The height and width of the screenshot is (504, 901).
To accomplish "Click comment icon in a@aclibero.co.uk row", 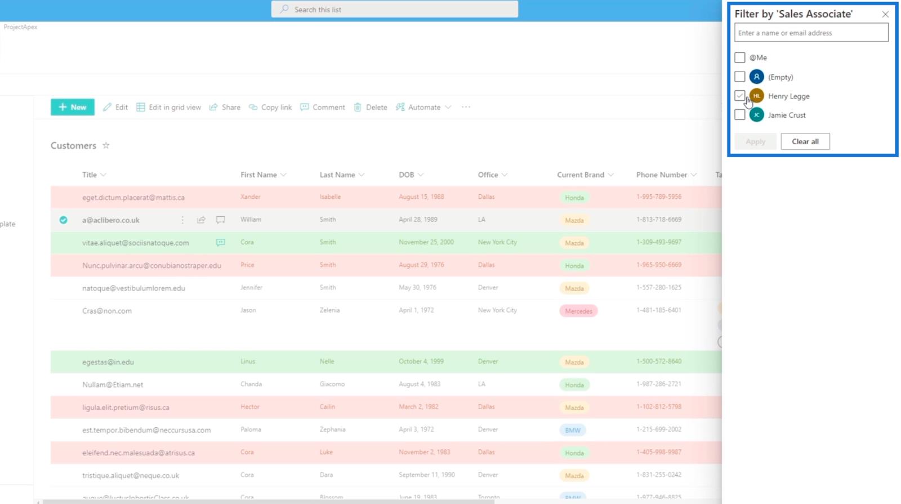I will coord(221,220).
